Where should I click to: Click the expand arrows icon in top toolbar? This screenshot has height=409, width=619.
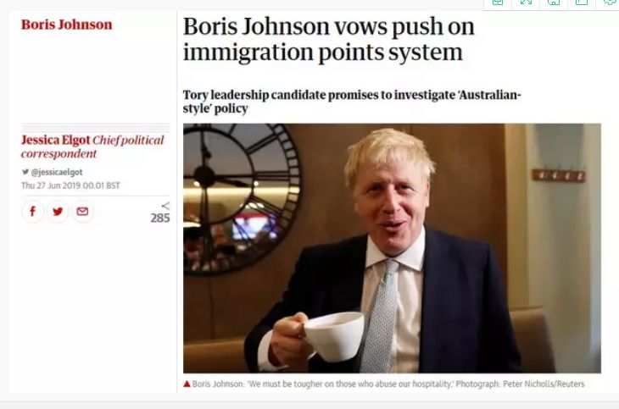tap(526, 2)
